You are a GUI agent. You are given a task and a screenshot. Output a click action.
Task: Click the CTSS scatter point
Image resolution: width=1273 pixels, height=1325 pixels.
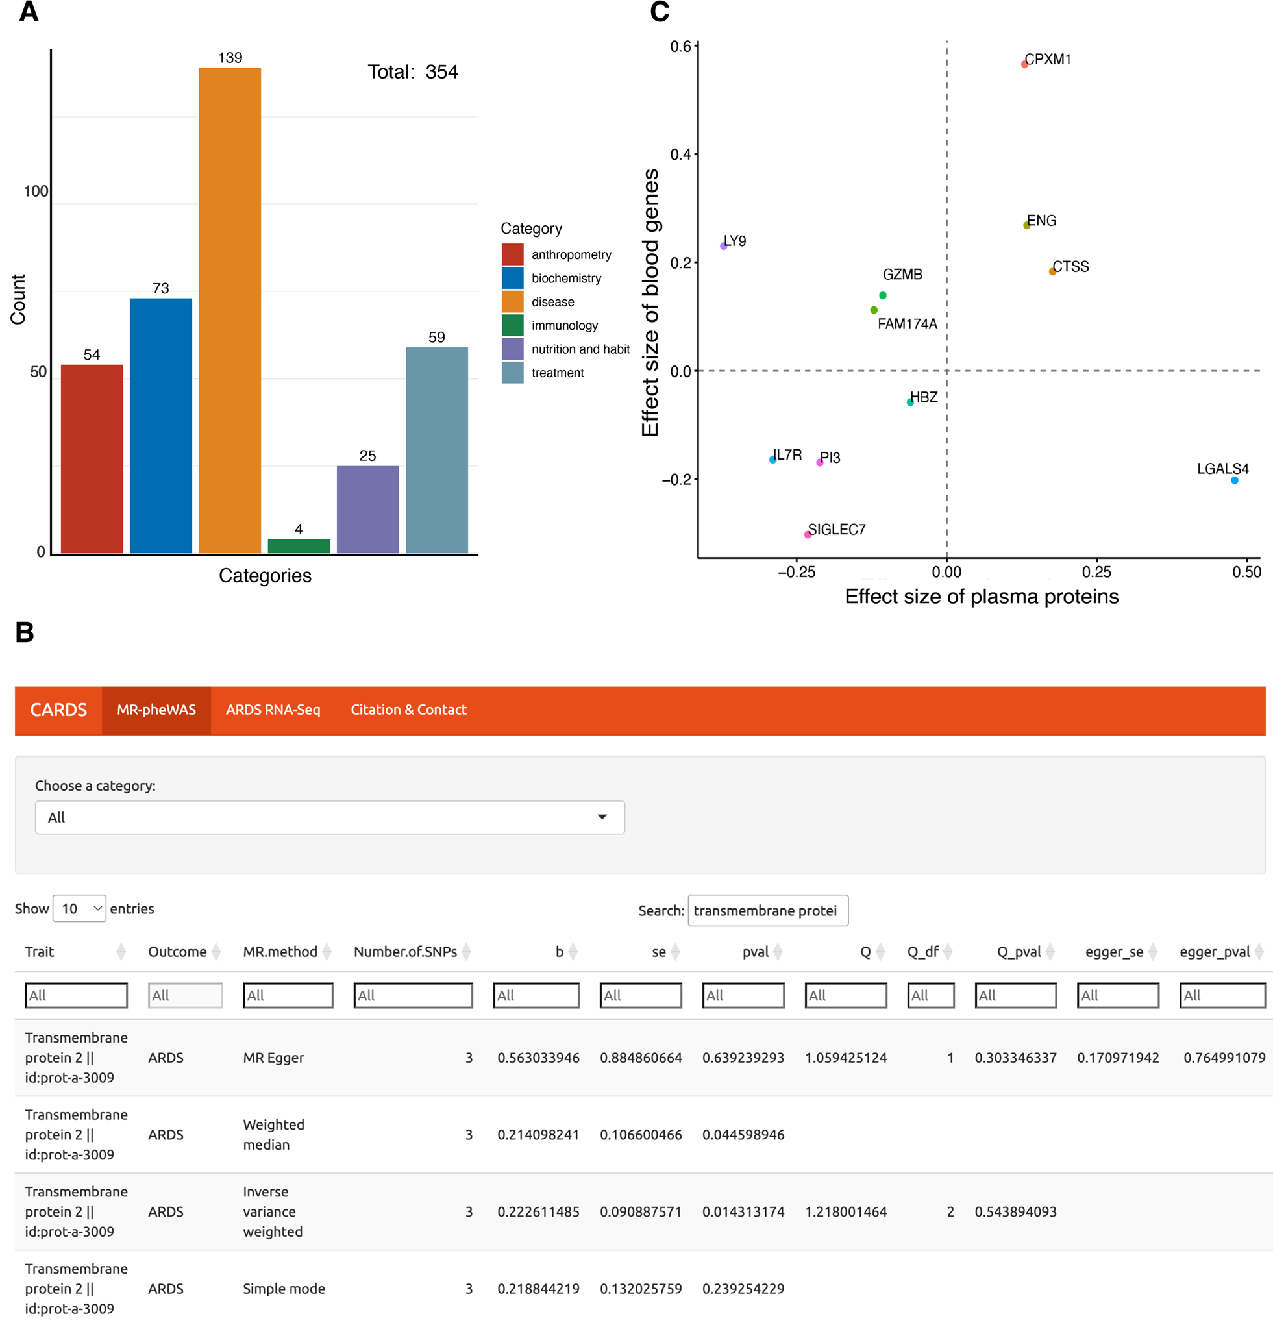(1052, 272)
